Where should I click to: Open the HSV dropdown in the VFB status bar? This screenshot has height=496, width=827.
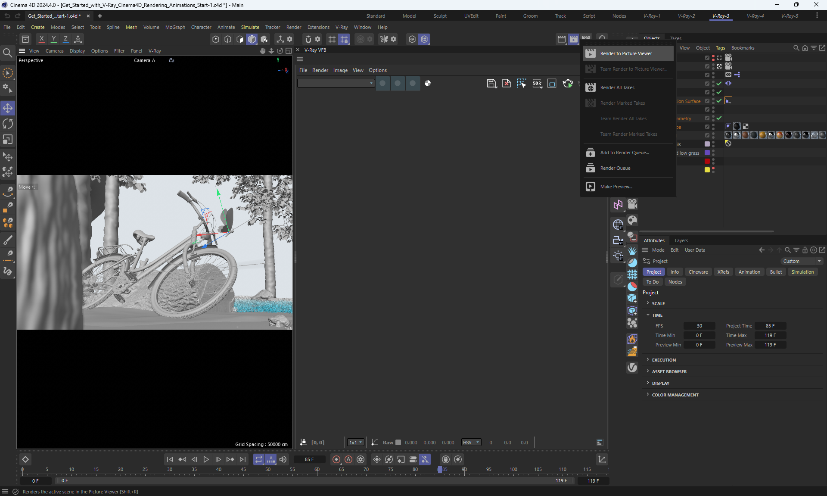[471, 443]
